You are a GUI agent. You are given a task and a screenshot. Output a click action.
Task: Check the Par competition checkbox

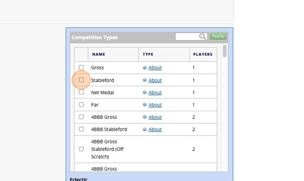pos(81,105)
